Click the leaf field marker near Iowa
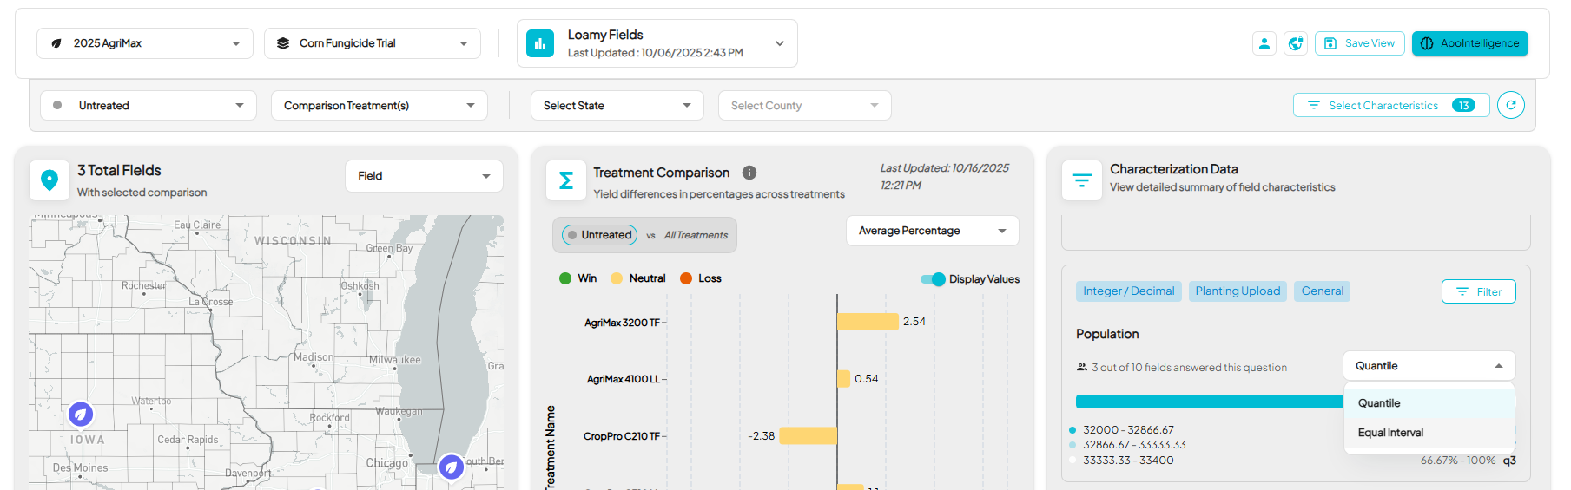Screen dimensions: 1571x490 [x=81, y=415]
